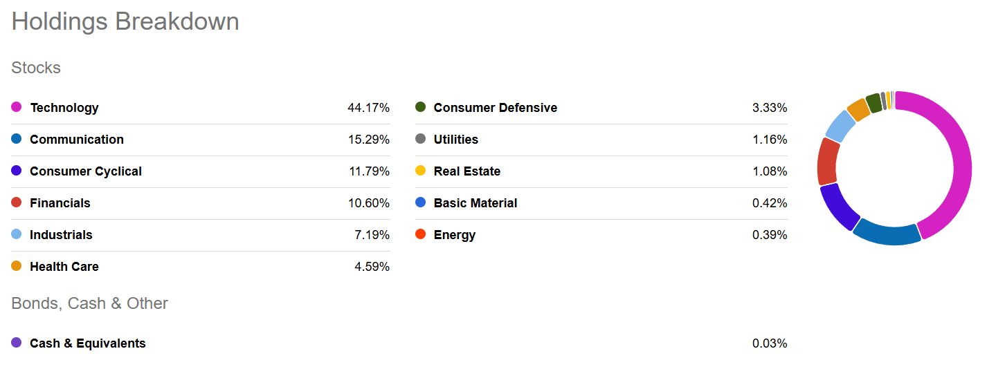The height and width of the screenshot is (369, 987).
Task: Click the Technology sector label
Action: tap(64, 108)
